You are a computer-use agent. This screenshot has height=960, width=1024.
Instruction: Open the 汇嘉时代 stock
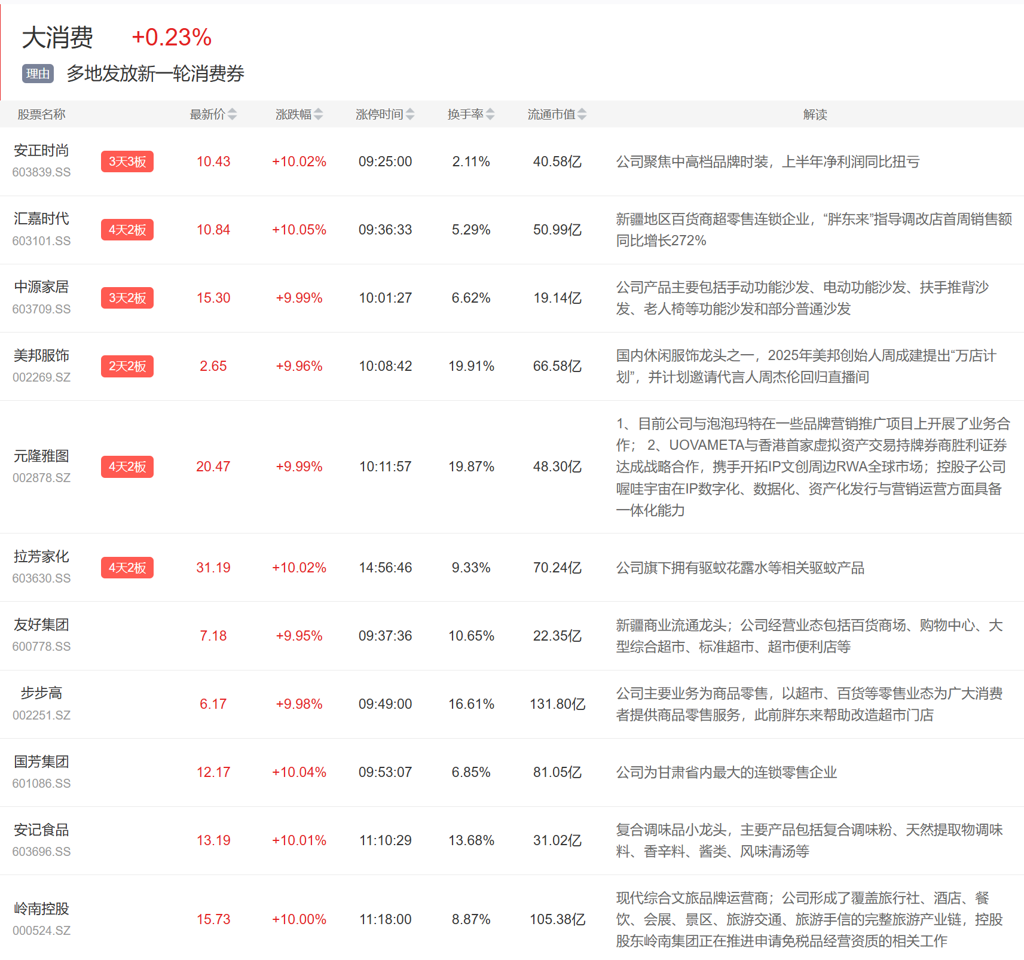pos(41,219)
